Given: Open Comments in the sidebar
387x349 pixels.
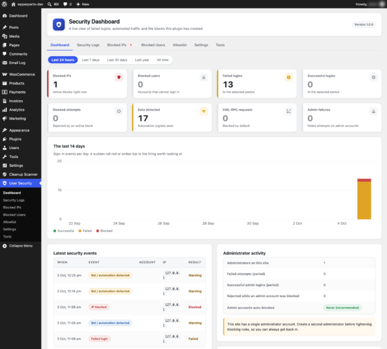Looking at the screenshot, I should click(x=21, y=54).
